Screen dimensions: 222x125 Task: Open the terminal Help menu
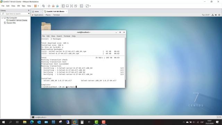coord(74,36)
